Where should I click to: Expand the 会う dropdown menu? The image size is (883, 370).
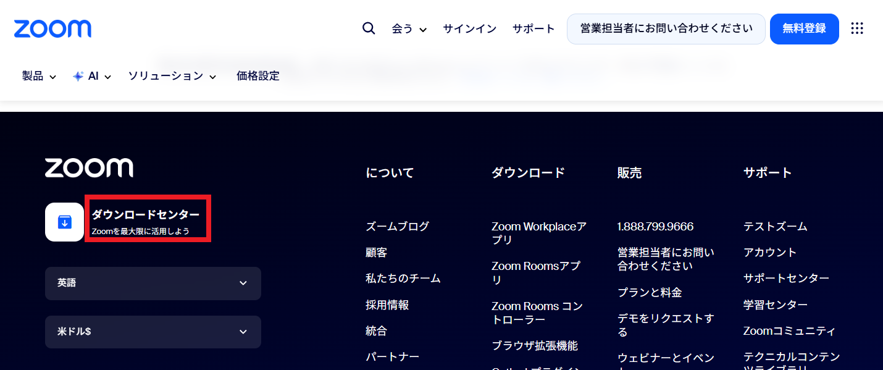(x=409, y=29)
